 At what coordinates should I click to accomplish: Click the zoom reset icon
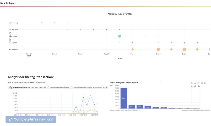click(x=205, y=83)
